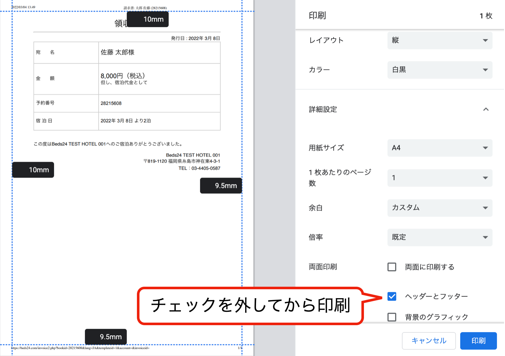The image size is (505, 356).
Task: Open the 余白 dropdown showing カスタム
Action: click(439, 208)
